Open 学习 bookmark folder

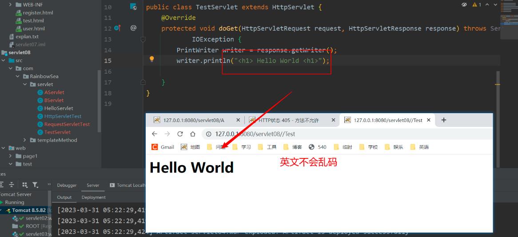coord(242,147)
